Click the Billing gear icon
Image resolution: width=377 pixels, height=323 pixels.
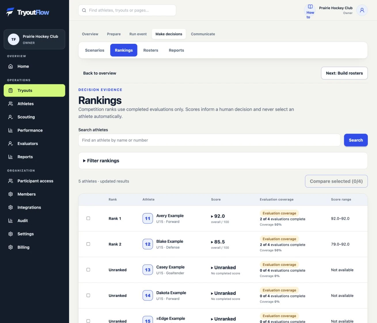pos(11,247)
